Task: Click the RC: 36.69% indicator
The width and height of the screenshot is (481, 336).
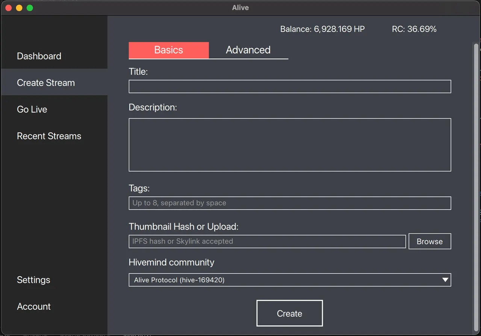Action: 414,29
